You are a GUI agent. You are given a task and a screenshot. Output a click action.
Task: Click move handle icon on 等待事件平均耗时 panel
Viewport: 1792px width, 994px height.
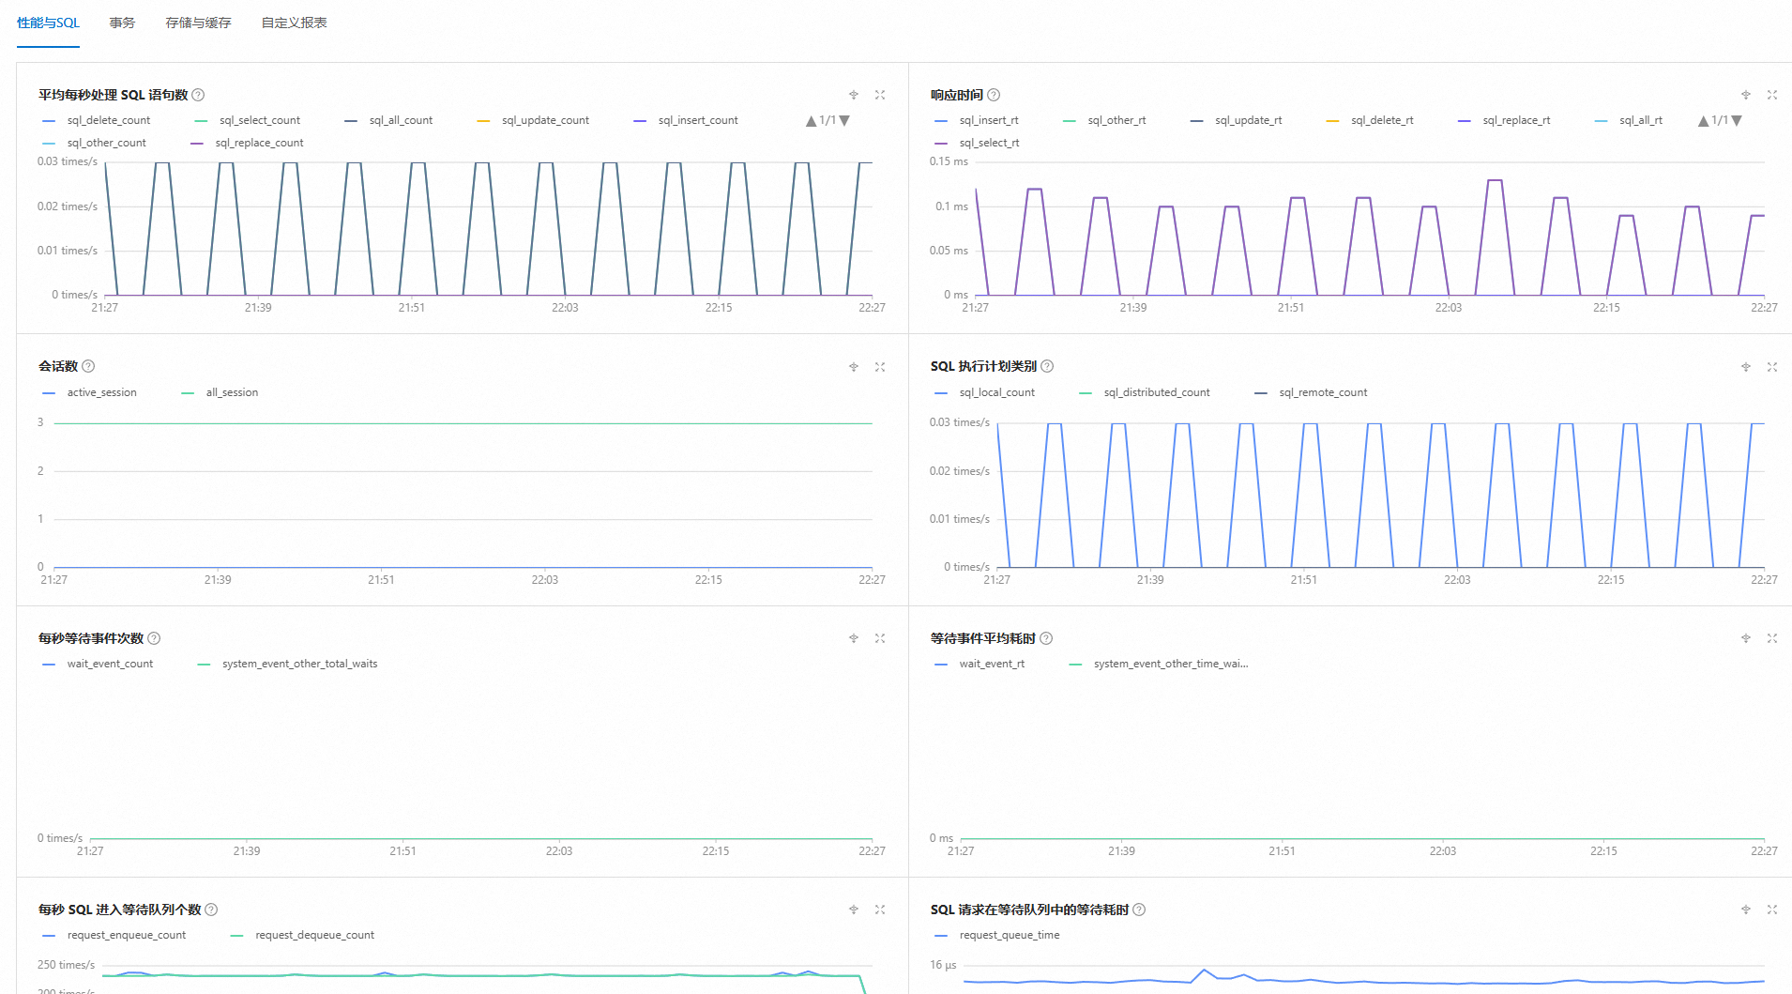(1746, 638)
